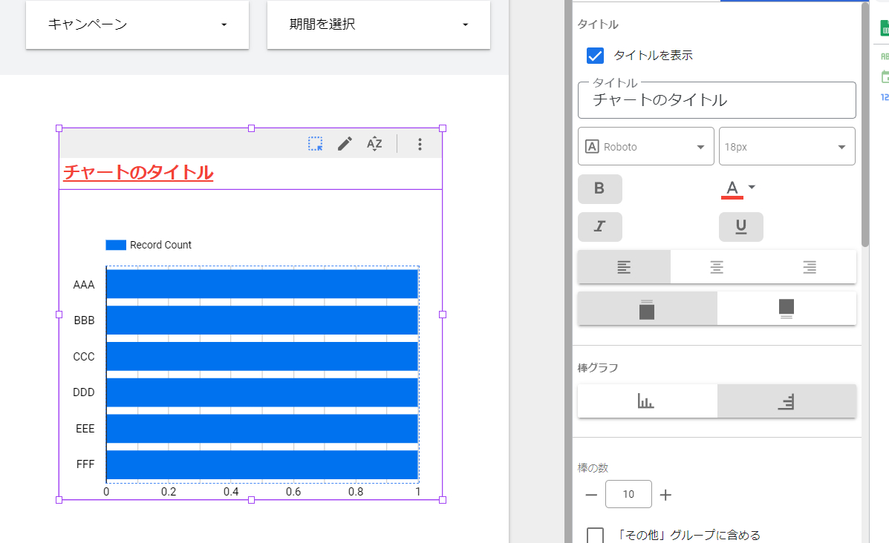Open the title font color picker

738,188
